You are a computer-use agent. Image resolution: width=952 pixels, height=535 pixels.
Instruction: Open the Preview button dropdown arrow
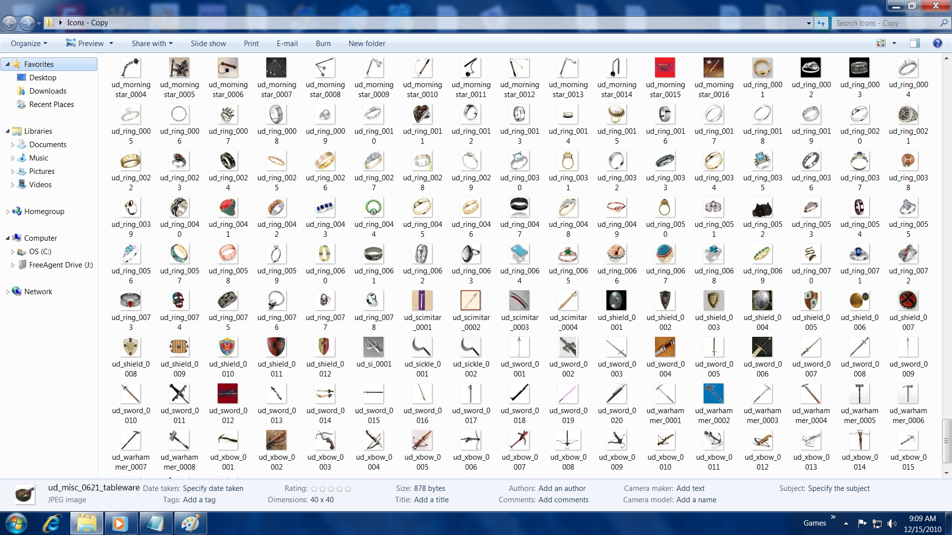(x=111, y=44)
